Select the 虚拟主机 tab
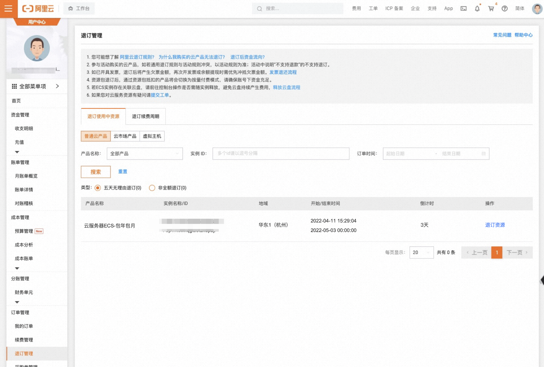Viewport: 544px width, 367px height. (152, 136)
